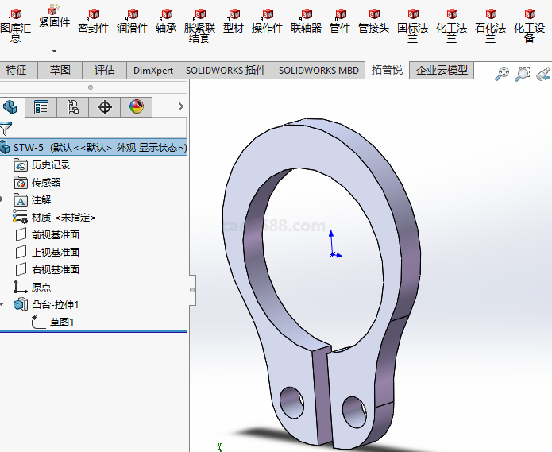Click the panel collapse handle on splitter
Screen dimensions: 552x452
coord(191,279)
